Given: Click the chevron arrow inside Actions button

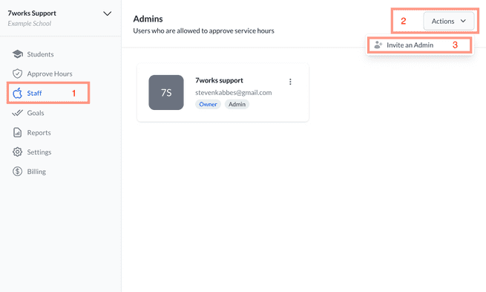Looking at the screenshot, I should [x=463, y=21].
